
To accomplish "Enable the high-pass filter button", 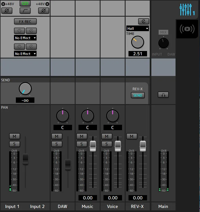I will tap(25, 11).
